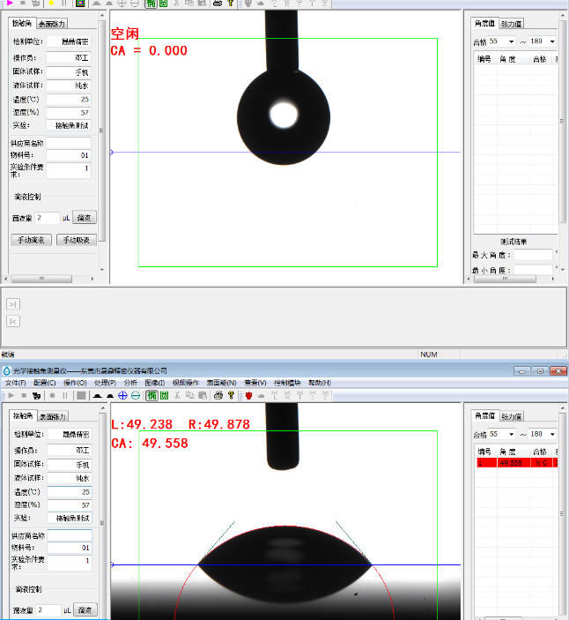The height and width of the screenshot is (620, 569).
Task: Click the vertical scrollbar of the upper-right results panel
Action: pyautogui.click(x=562, y=122)
